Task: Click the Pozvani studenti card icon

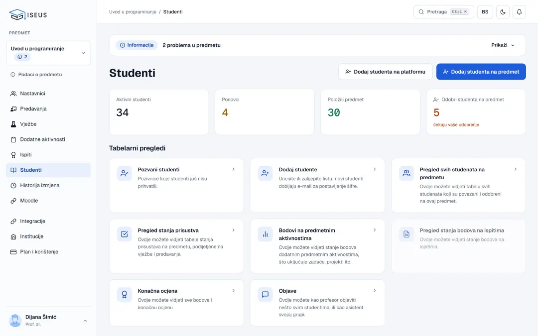Action: click(124, 173)
